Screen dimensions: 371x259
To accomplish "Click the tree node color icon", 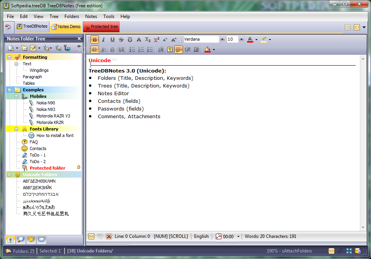I will (x=46, y=48).
